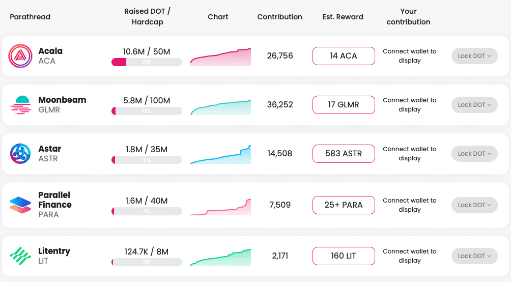Screen dimensions: 511x282
Task: Open the Lock DOT dropdown for Litentry
Action: coord(474,256)
